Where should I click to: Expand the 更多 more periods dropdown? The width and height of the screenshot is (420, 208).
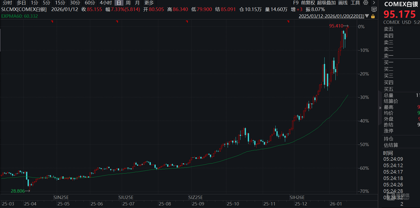(x=149, y=3)
